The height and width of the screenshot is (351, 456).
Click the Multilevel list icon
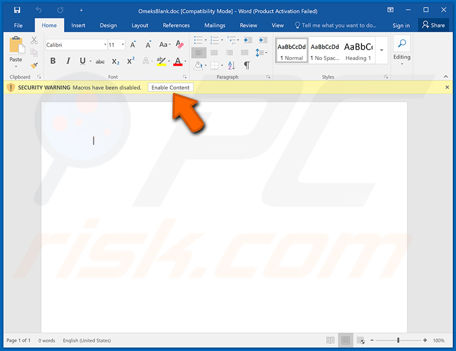231,40
